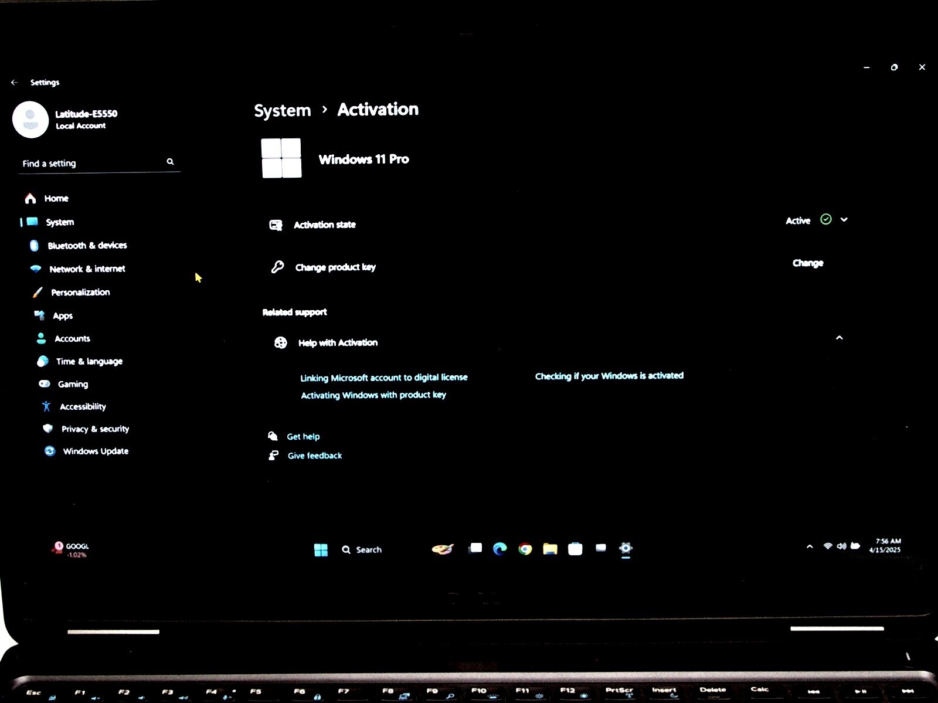938x703 pixels.
Task: Click the Gaming controller icon
Action: (45, 383)
